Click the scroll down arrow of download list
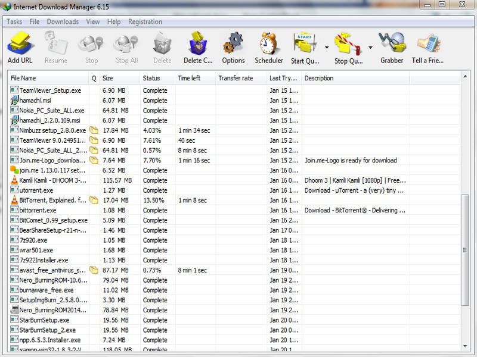This screenshot has width=477, height=357. [x=465, y=346]
